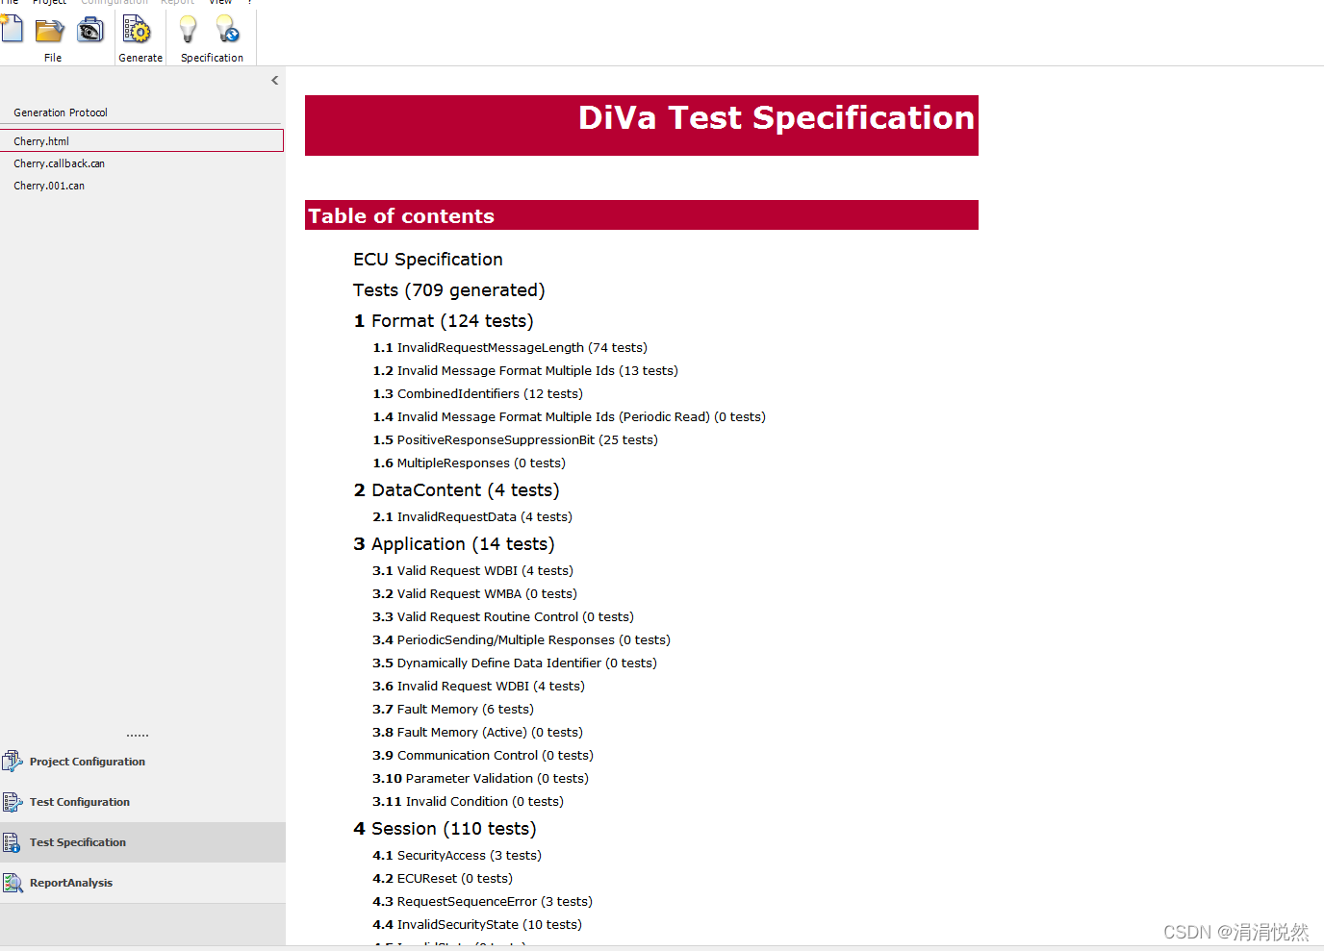
Task: Generate tests with gear icon
Action: click(x=138, y=31)
